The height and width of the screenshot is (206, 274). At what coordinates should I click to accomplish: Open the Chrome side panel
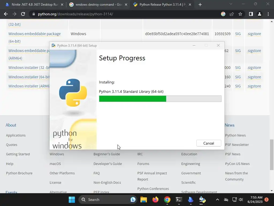(x=251, y=14)
